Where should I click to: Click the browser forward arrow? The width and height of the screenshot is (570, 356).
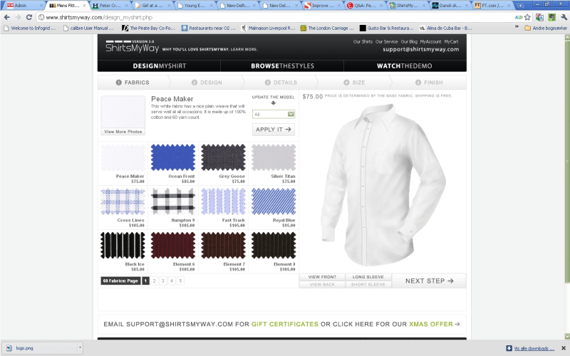pyautogui.click(x=17, y=17)
